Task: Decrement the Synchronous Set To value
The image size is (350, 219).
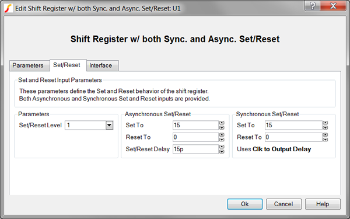Action: 325,127
